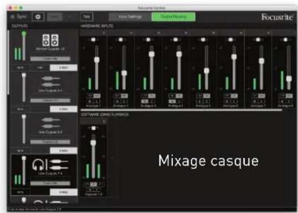Screen dimensions: 298x213
Task: Mute Monitor Outputs 1-2
Action: [x=20, y=67]
